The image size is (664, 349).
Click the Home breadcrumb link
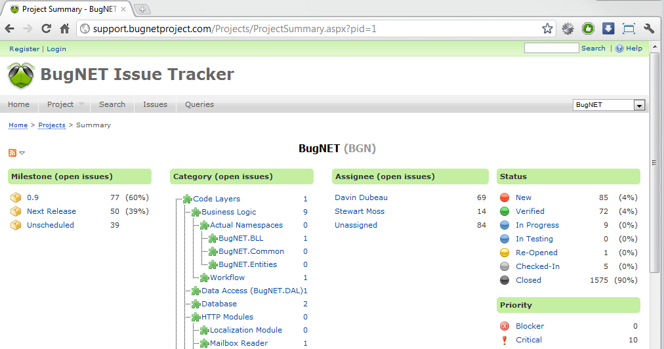click(x=18, y=125)
